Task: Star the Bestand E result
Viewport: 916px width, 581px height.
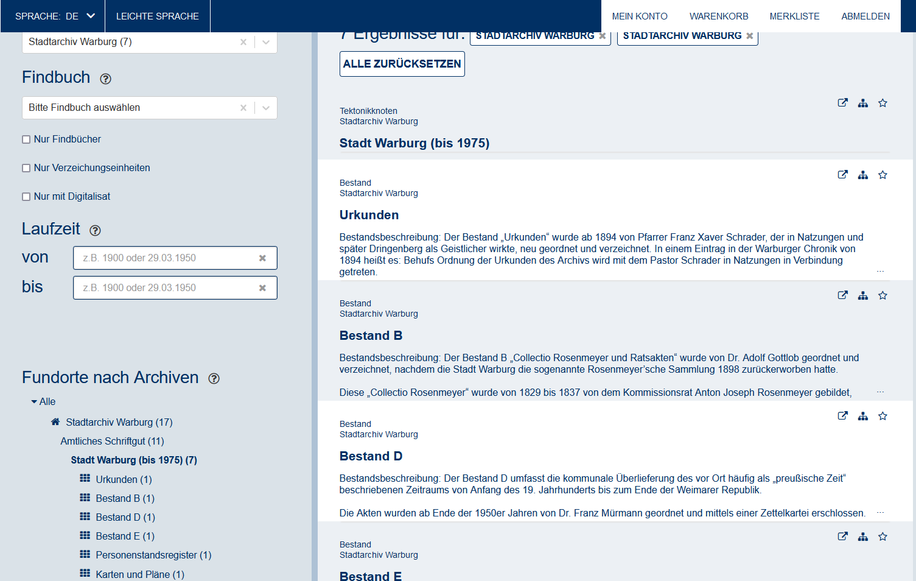Action: tap(883, 537)
